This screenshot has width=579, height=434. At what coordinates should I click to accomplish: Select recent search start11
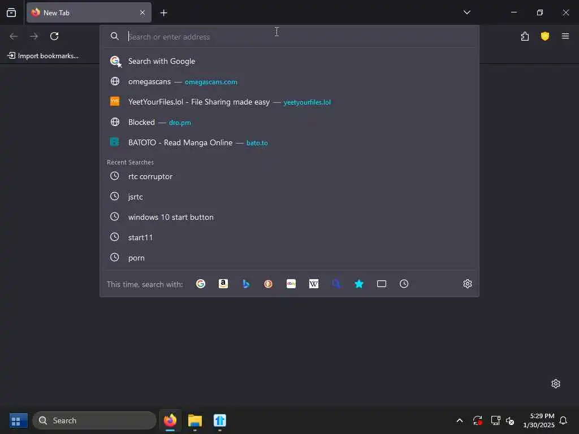coord(289,237)
